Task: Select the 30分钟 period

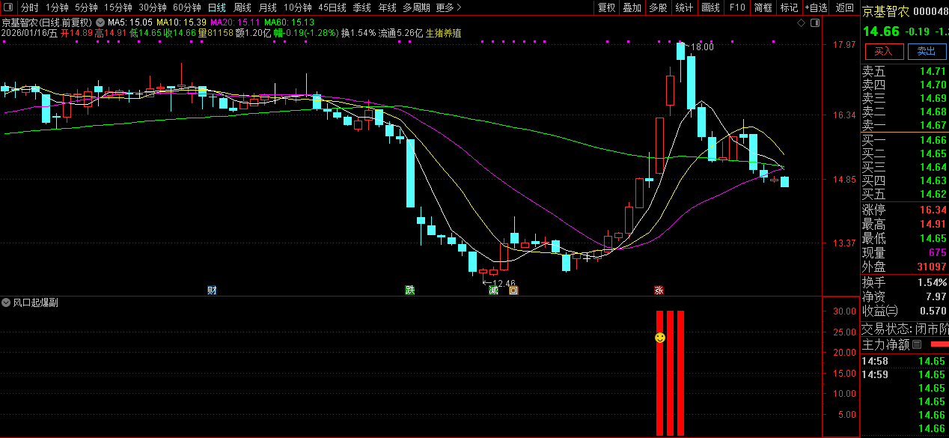Action: [153, 7]
